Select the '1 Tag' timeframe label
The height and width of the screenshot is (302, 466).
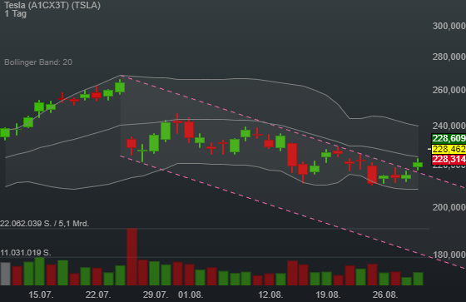(x=16, y=13)
